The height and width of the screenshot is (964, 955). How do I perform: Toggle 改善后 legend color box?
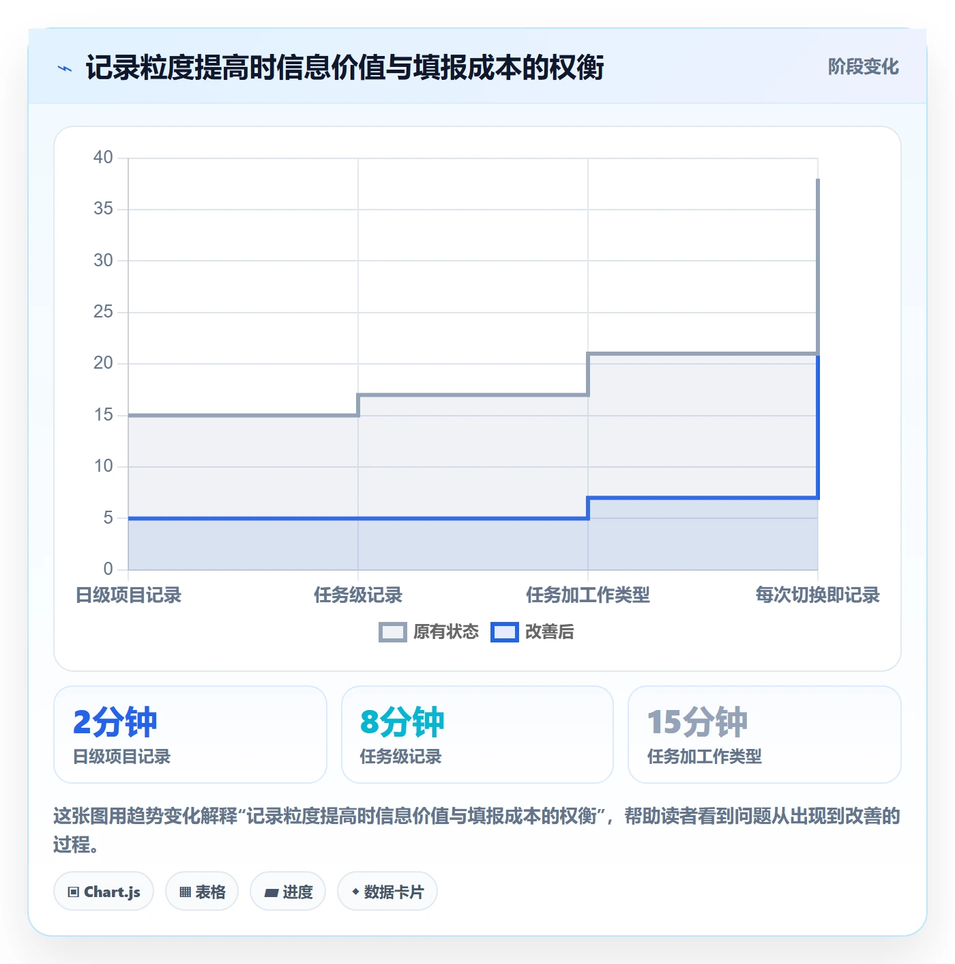(x=505, y=632)
